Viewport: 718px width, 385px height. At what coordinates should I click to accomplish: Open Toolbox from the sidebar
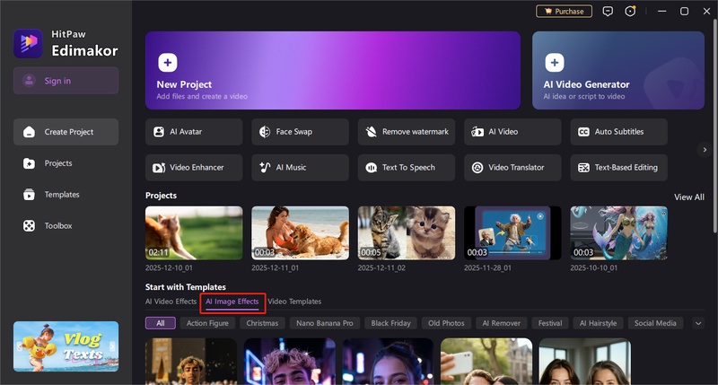coord(58,226)
